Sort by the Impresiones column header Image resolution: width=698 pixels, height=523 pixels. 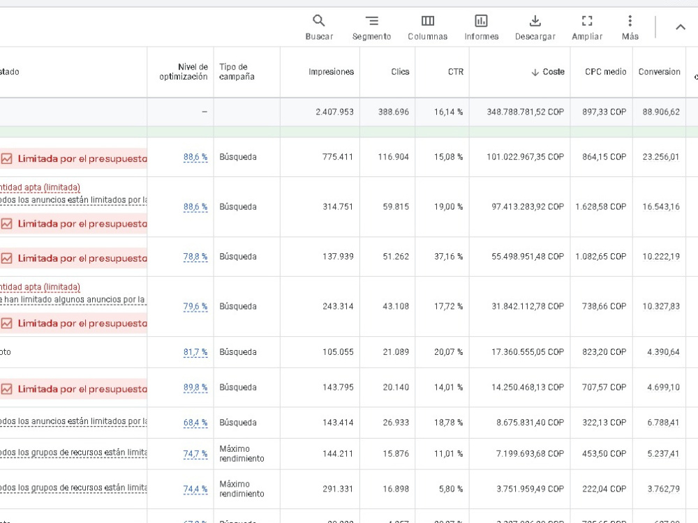(331, 72)
